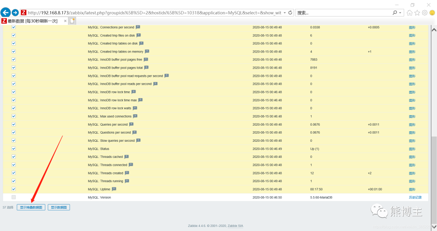The image size is (437, 231).
Task: Open Zabbix SIA footer link
Action: pyautogui.click(x=235, y=226)
